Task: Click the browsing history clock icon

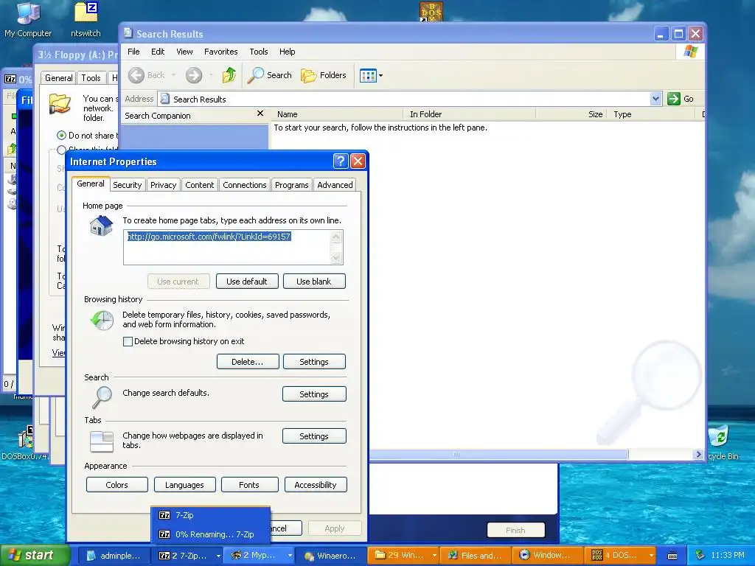Action: click(x=102, y=320)
